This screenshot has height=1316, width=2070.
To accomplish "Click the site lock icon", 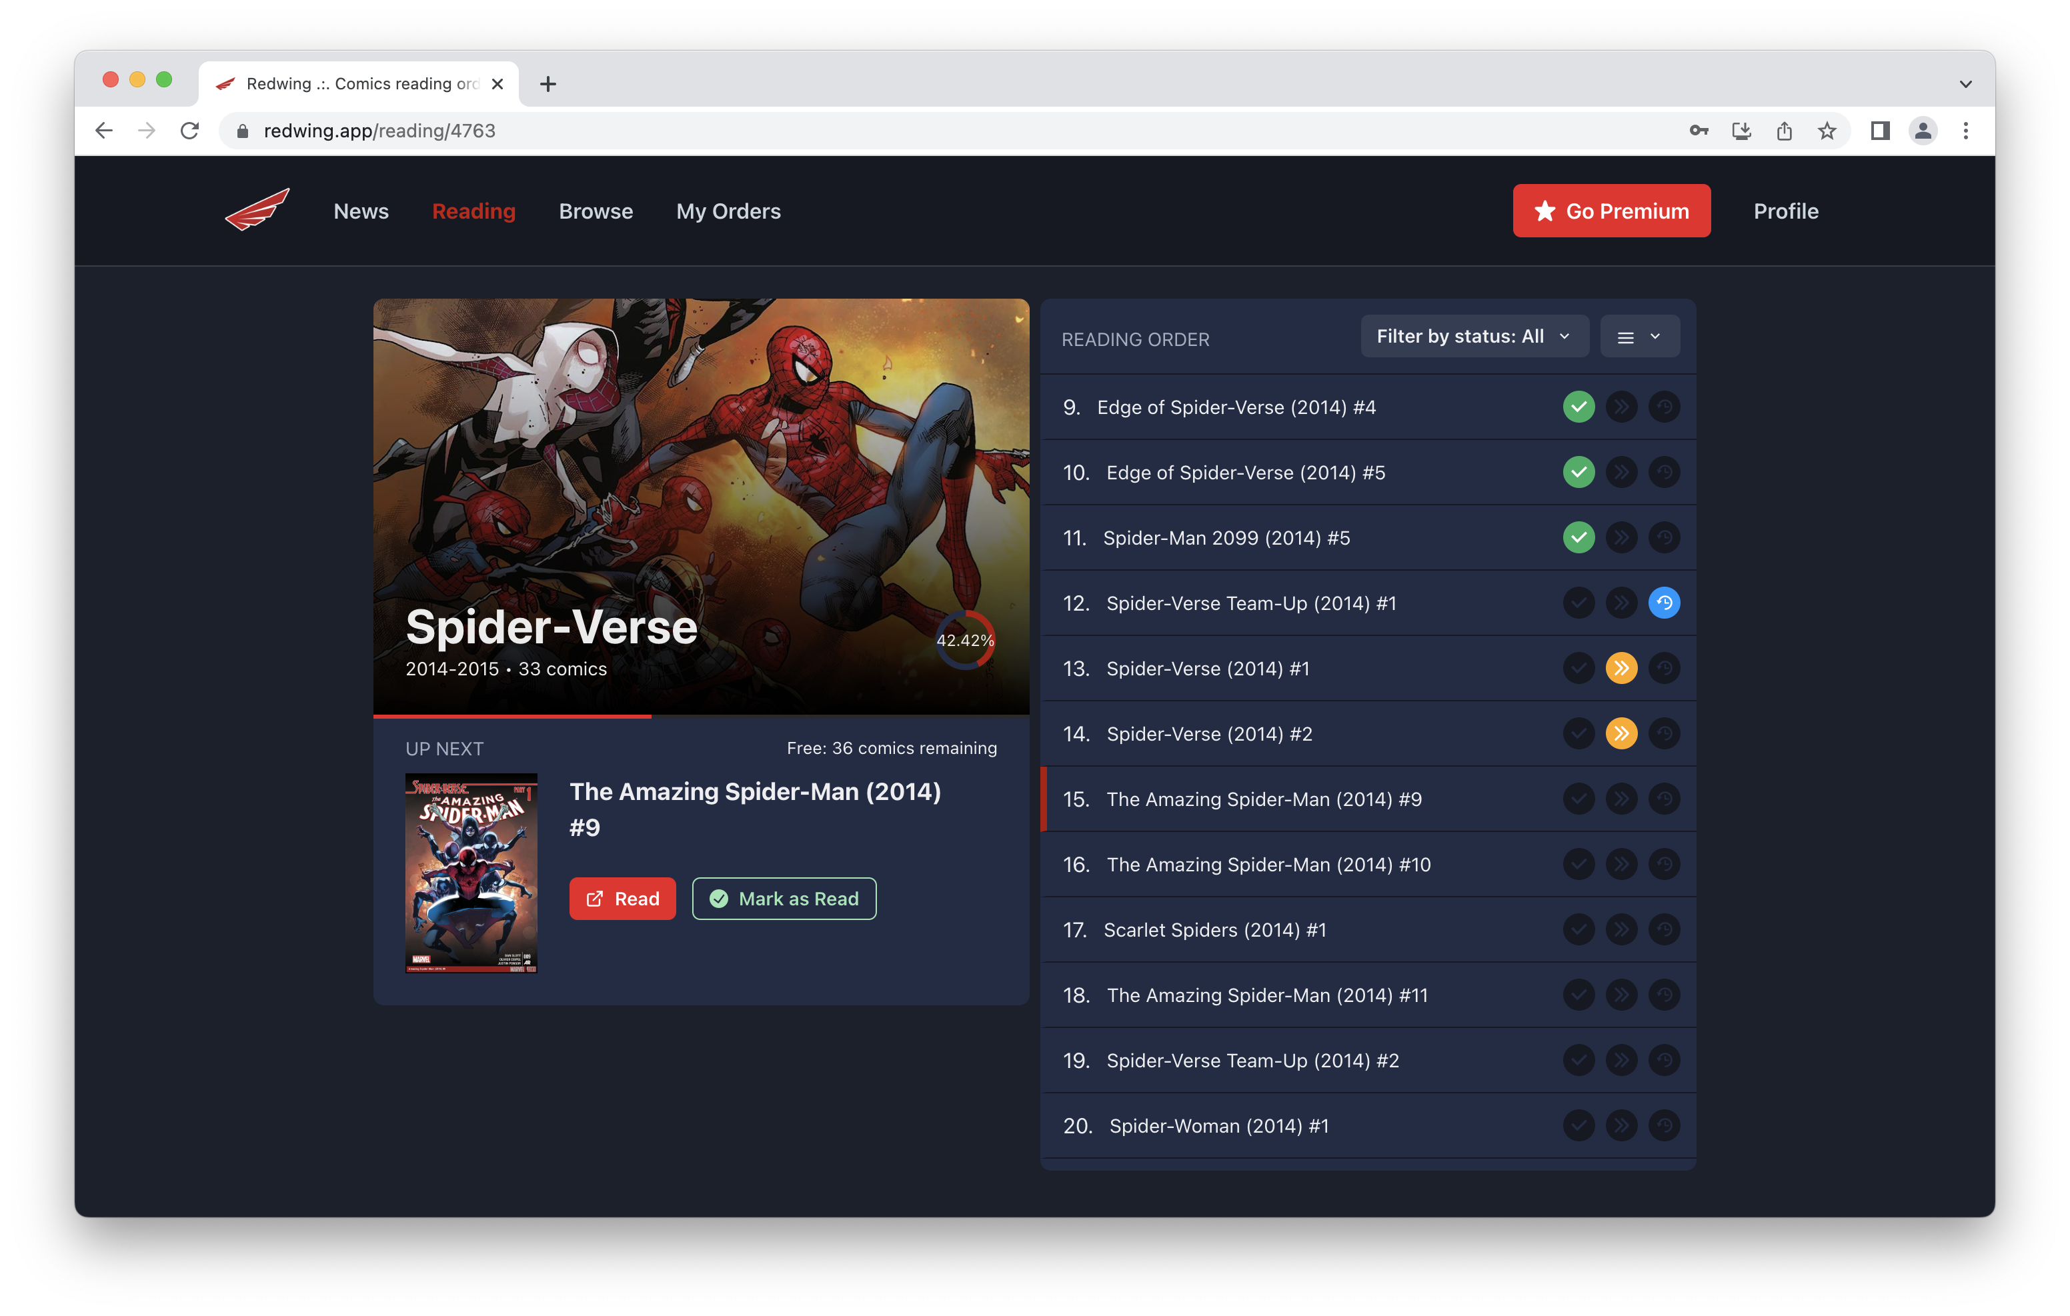I will tap(243, 131).
